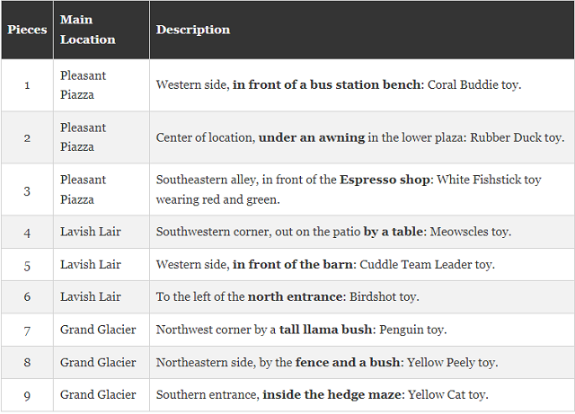This screenshot has height=414, width=575.
Task: Click the Pieces column header
Action: click(27, 30)
